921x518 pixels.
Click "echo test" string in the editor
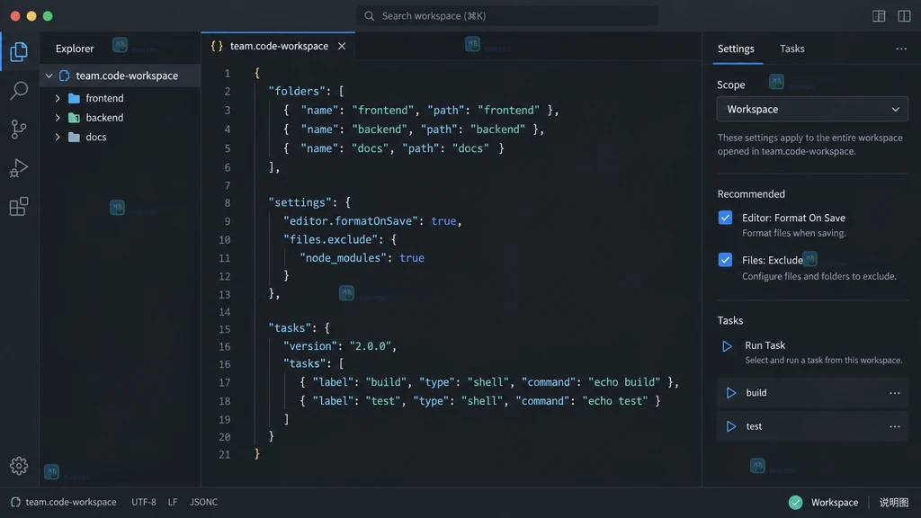614,401
